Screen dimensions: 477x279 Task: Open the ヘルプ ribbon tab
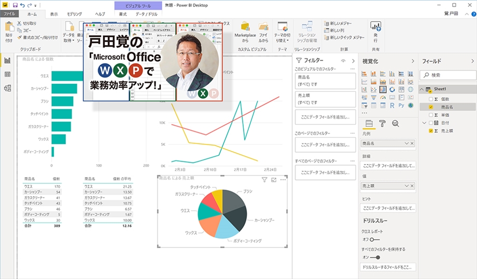point(100,14)
